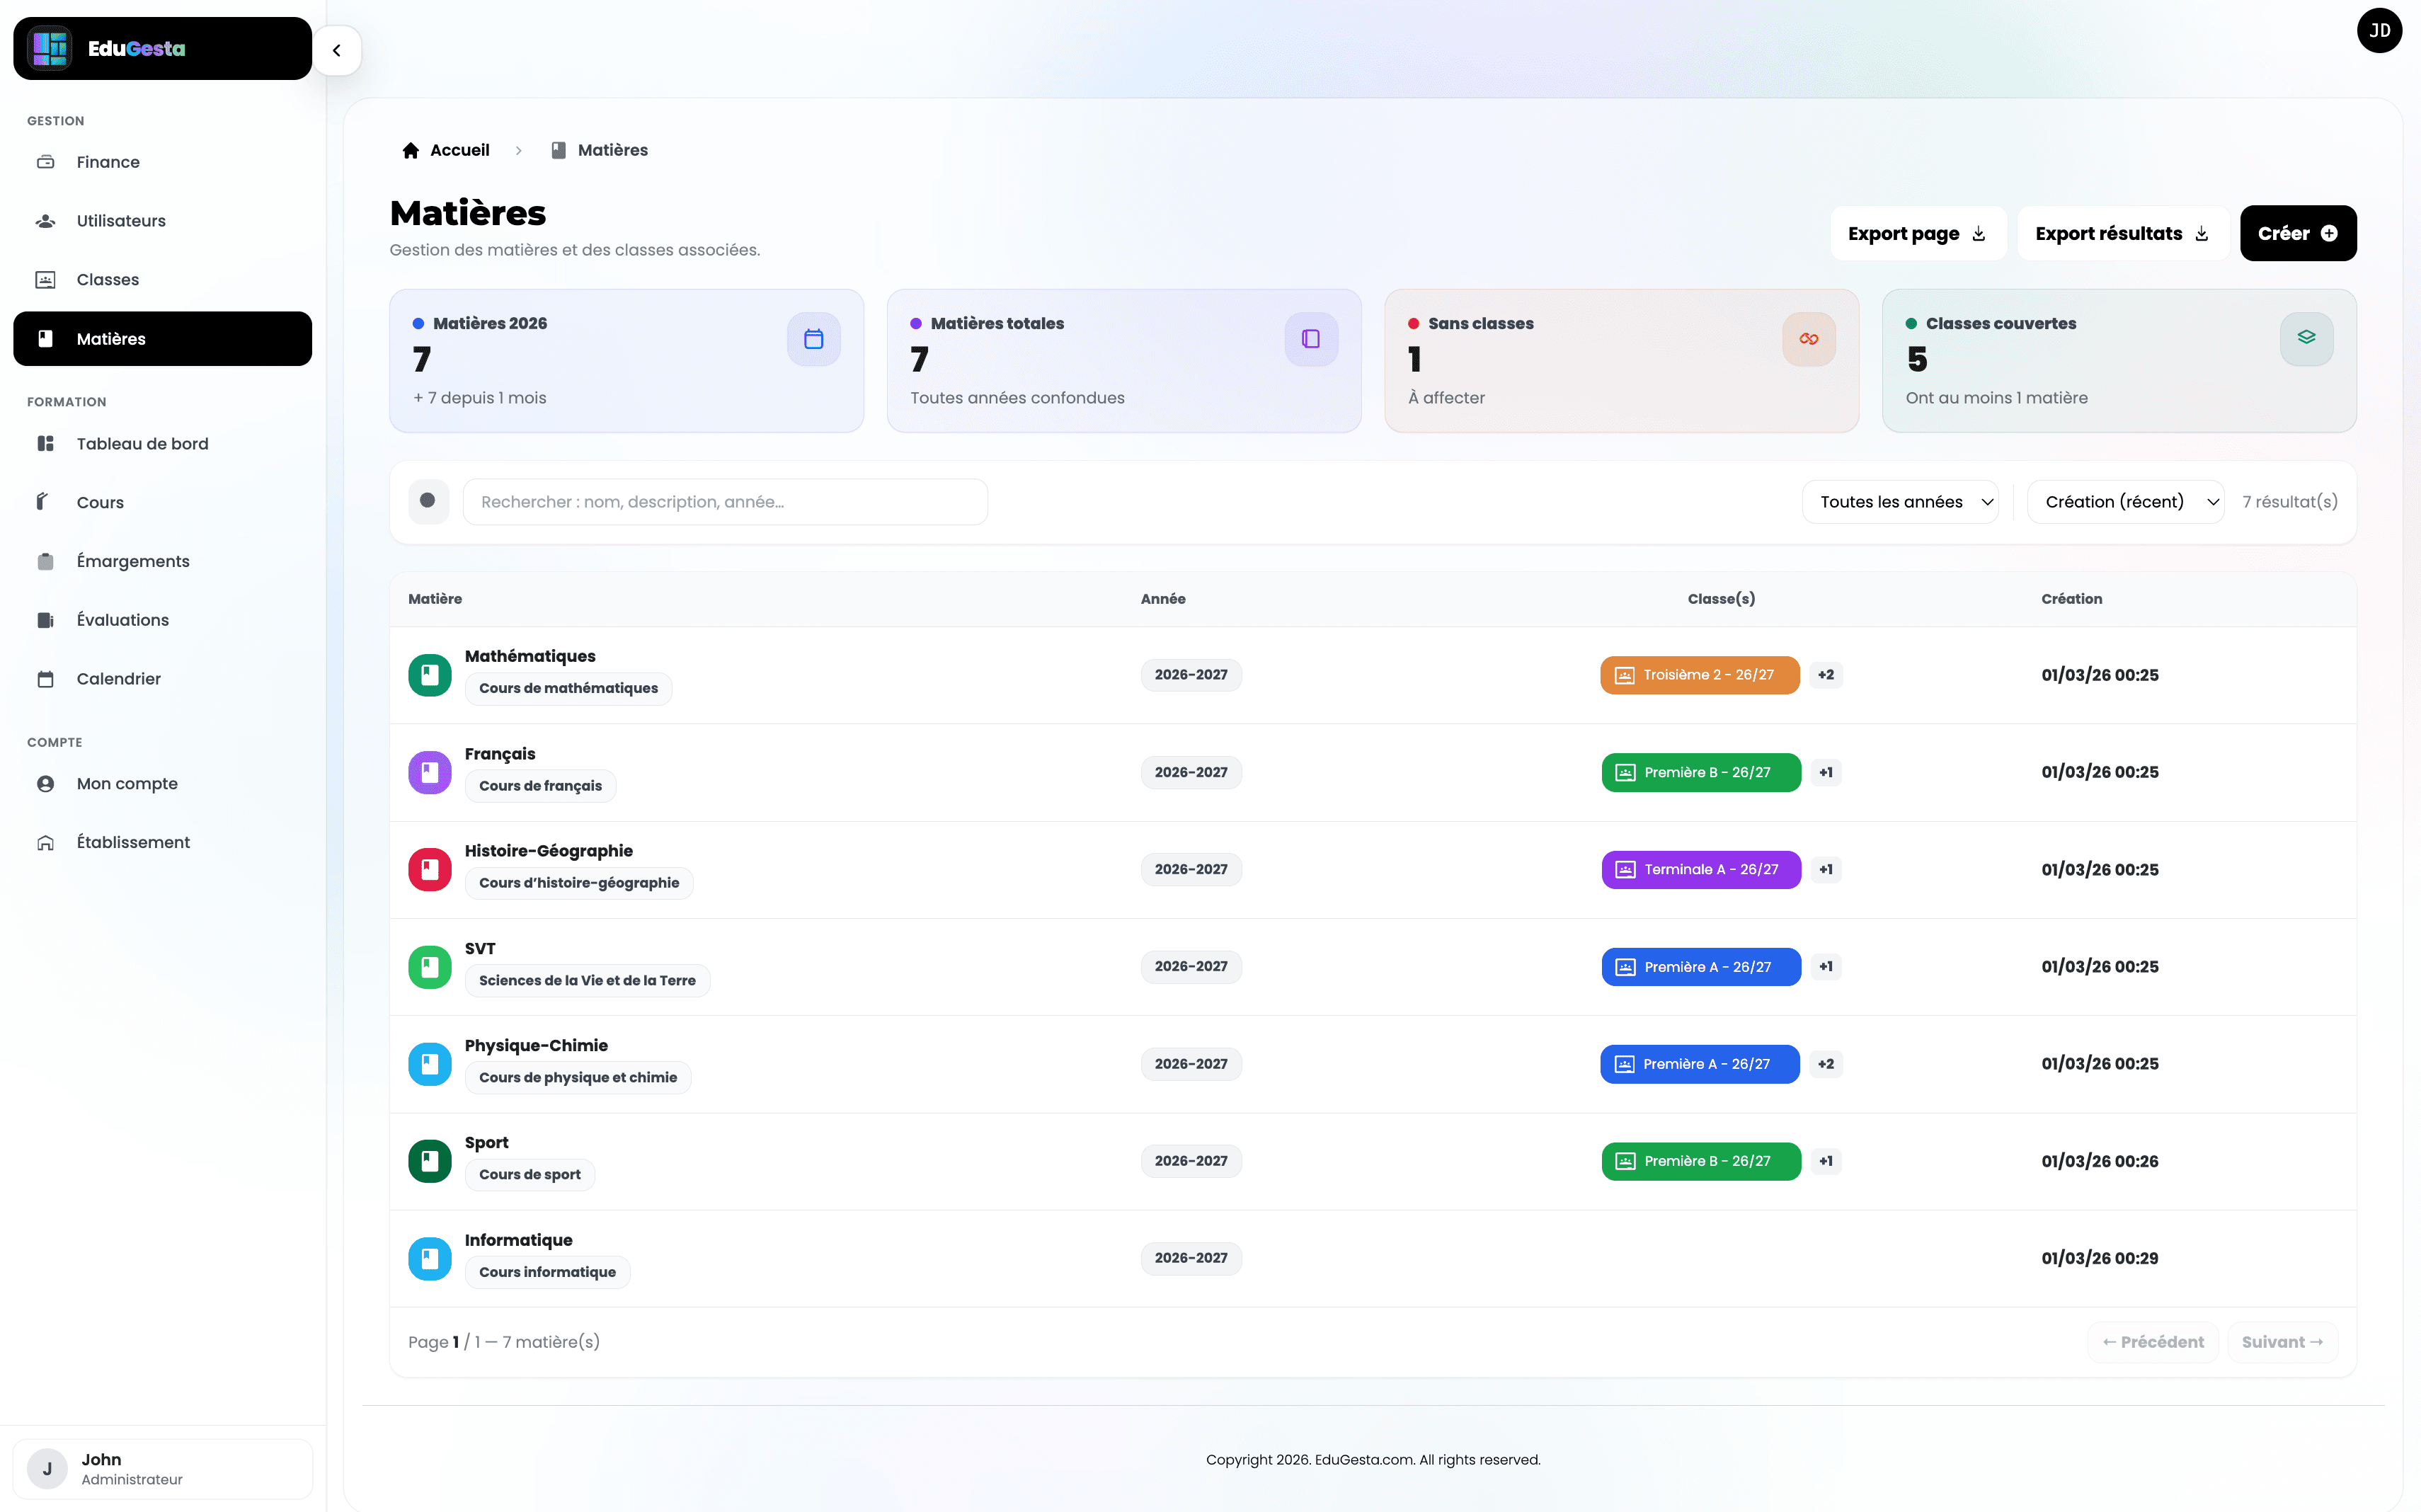
Task: Click the Créer button
Action: [x=2297, y=233]
